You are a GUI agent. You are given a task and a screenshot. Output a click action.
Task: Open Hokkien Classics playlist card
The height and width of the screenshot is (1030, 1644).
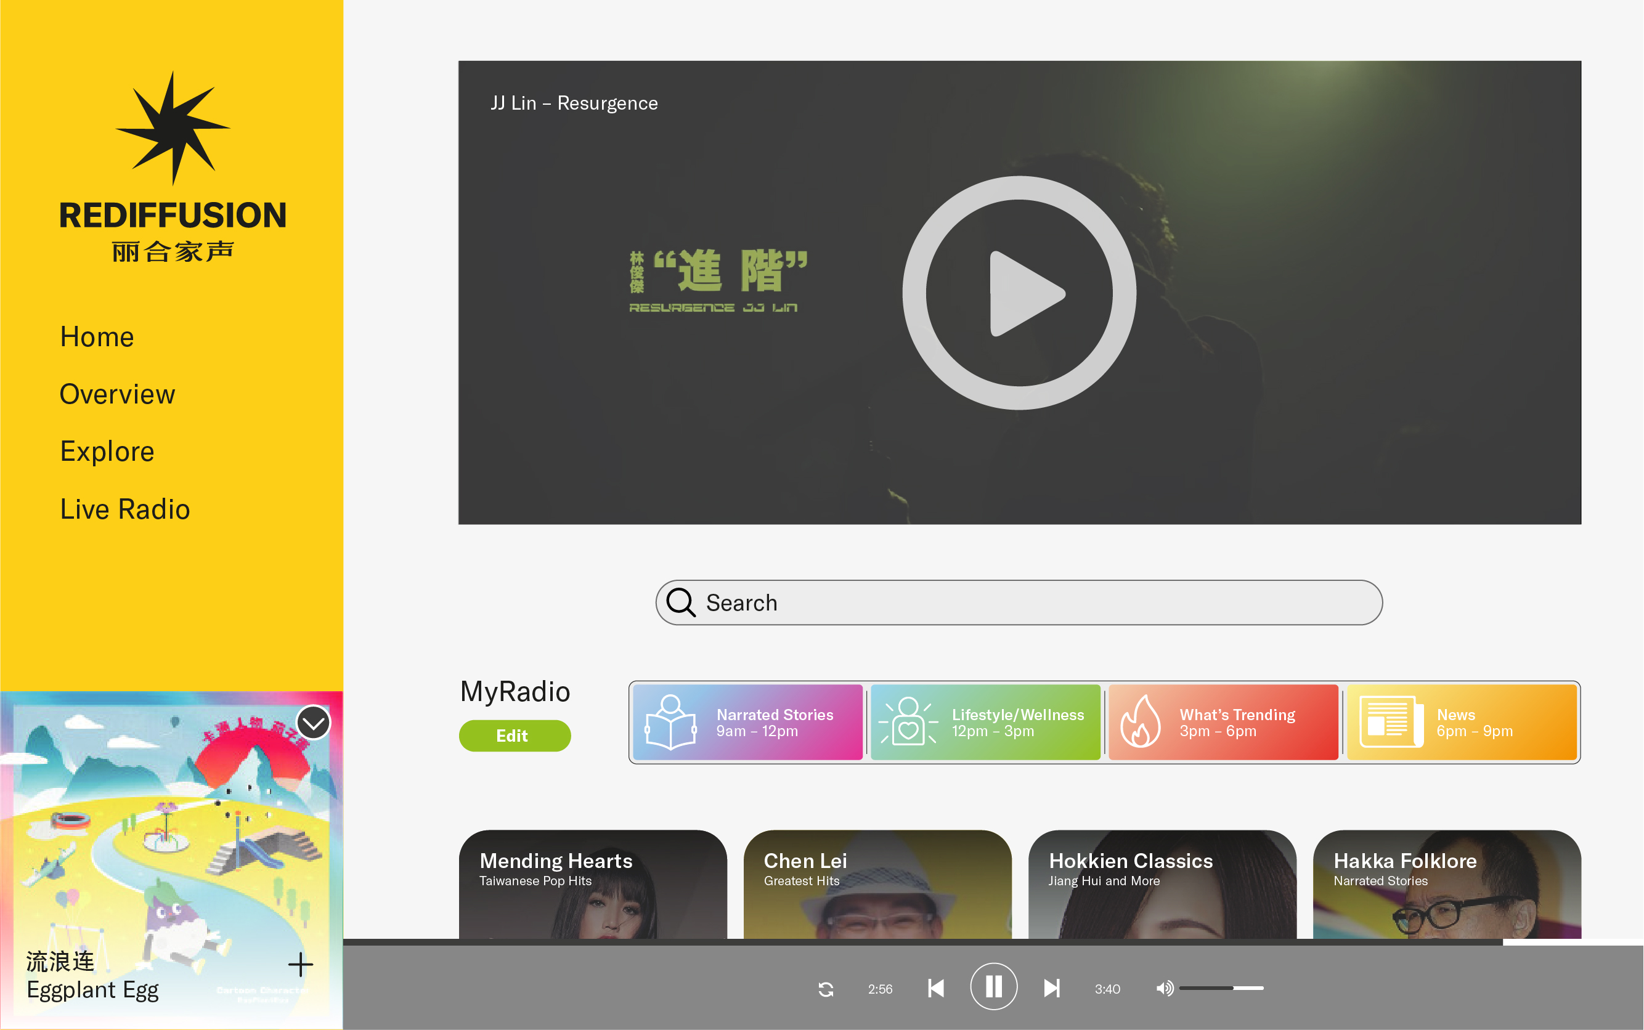(1162, 884)
